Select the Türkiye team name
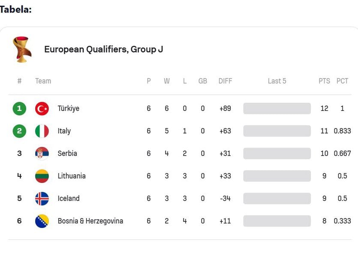This screenshot has height=257, width=358. click(x=69, y=108)
